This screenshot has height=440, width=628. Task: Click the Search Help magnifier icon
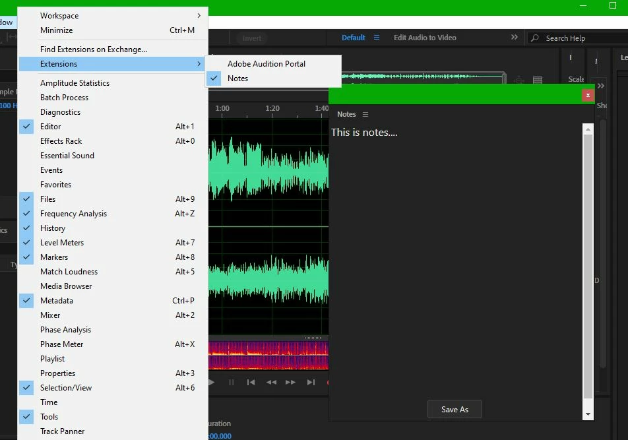(x=535, y=38)
